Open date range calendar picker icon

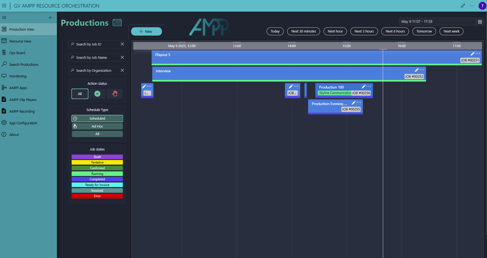click(480, 22)
